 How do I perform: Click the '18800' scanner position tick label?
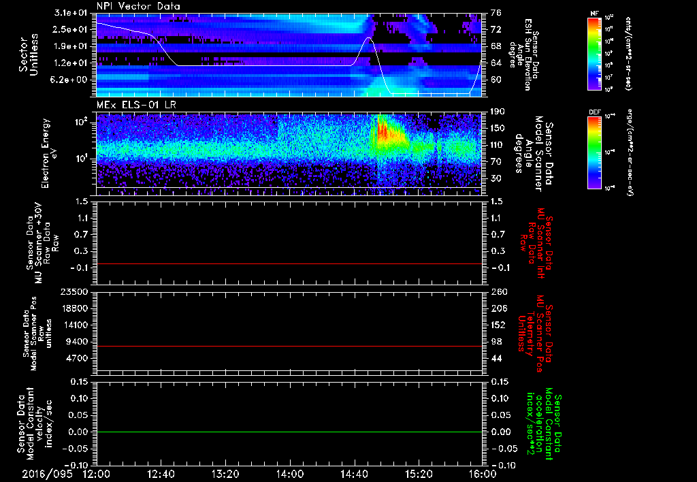click(x=74, y=308)
